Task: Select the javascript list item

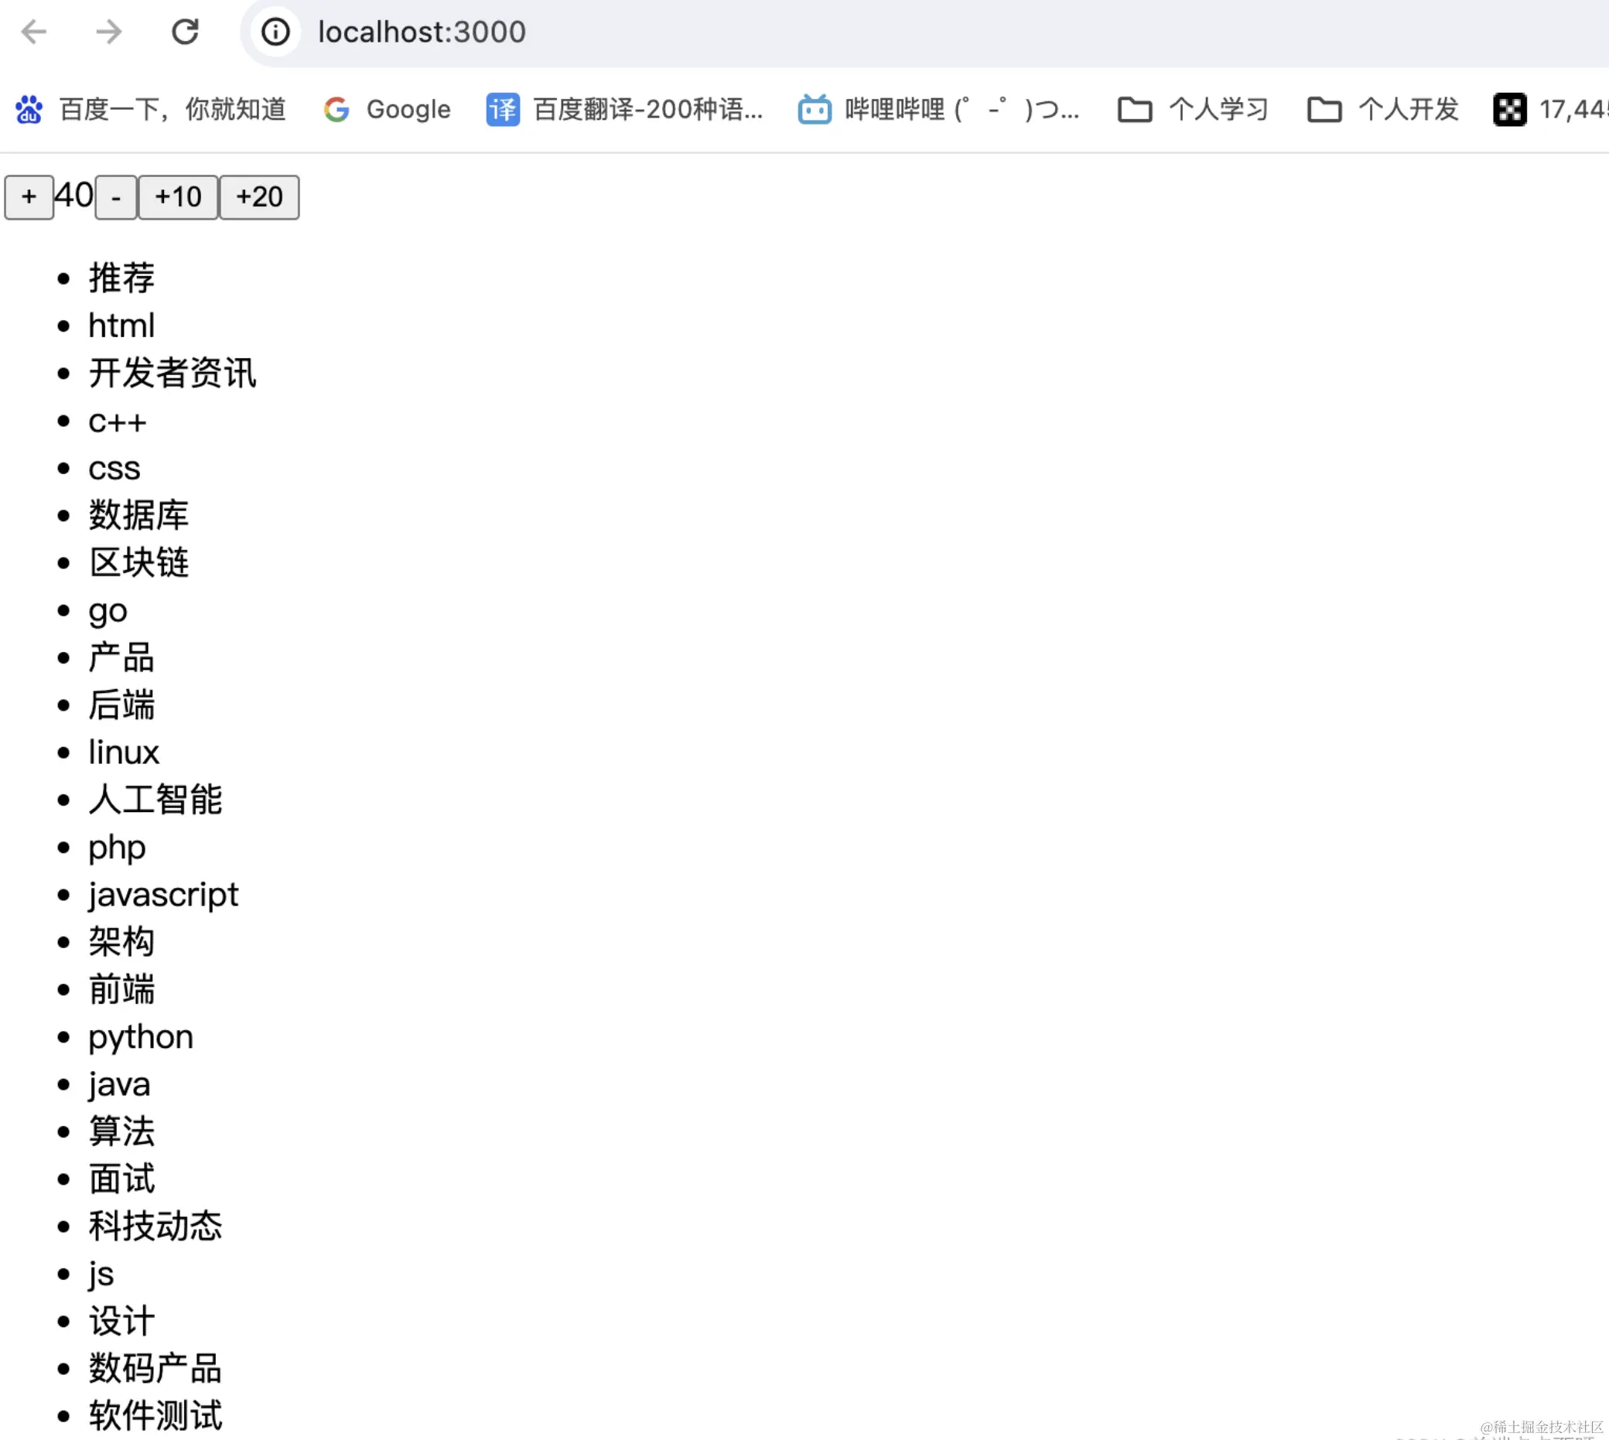Action: coord(163,895)
